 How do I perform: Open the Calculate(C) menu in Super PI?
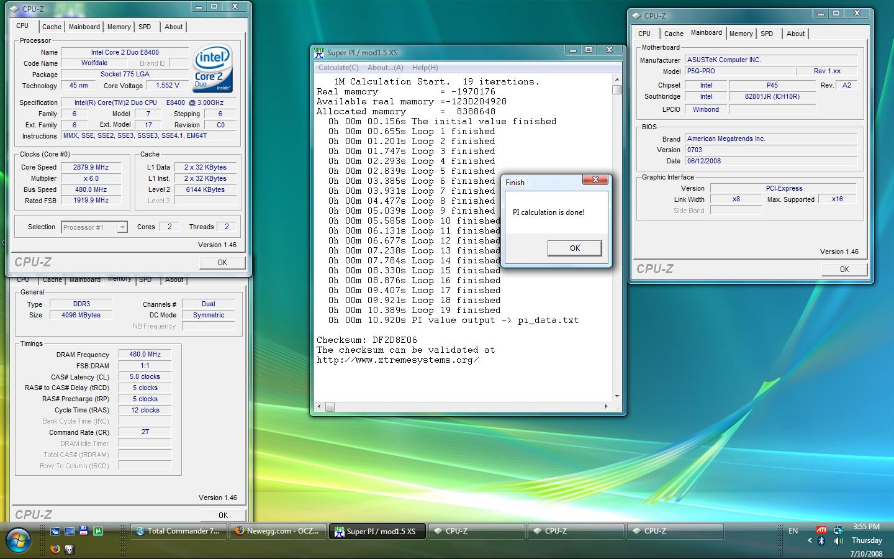[338, 68]
